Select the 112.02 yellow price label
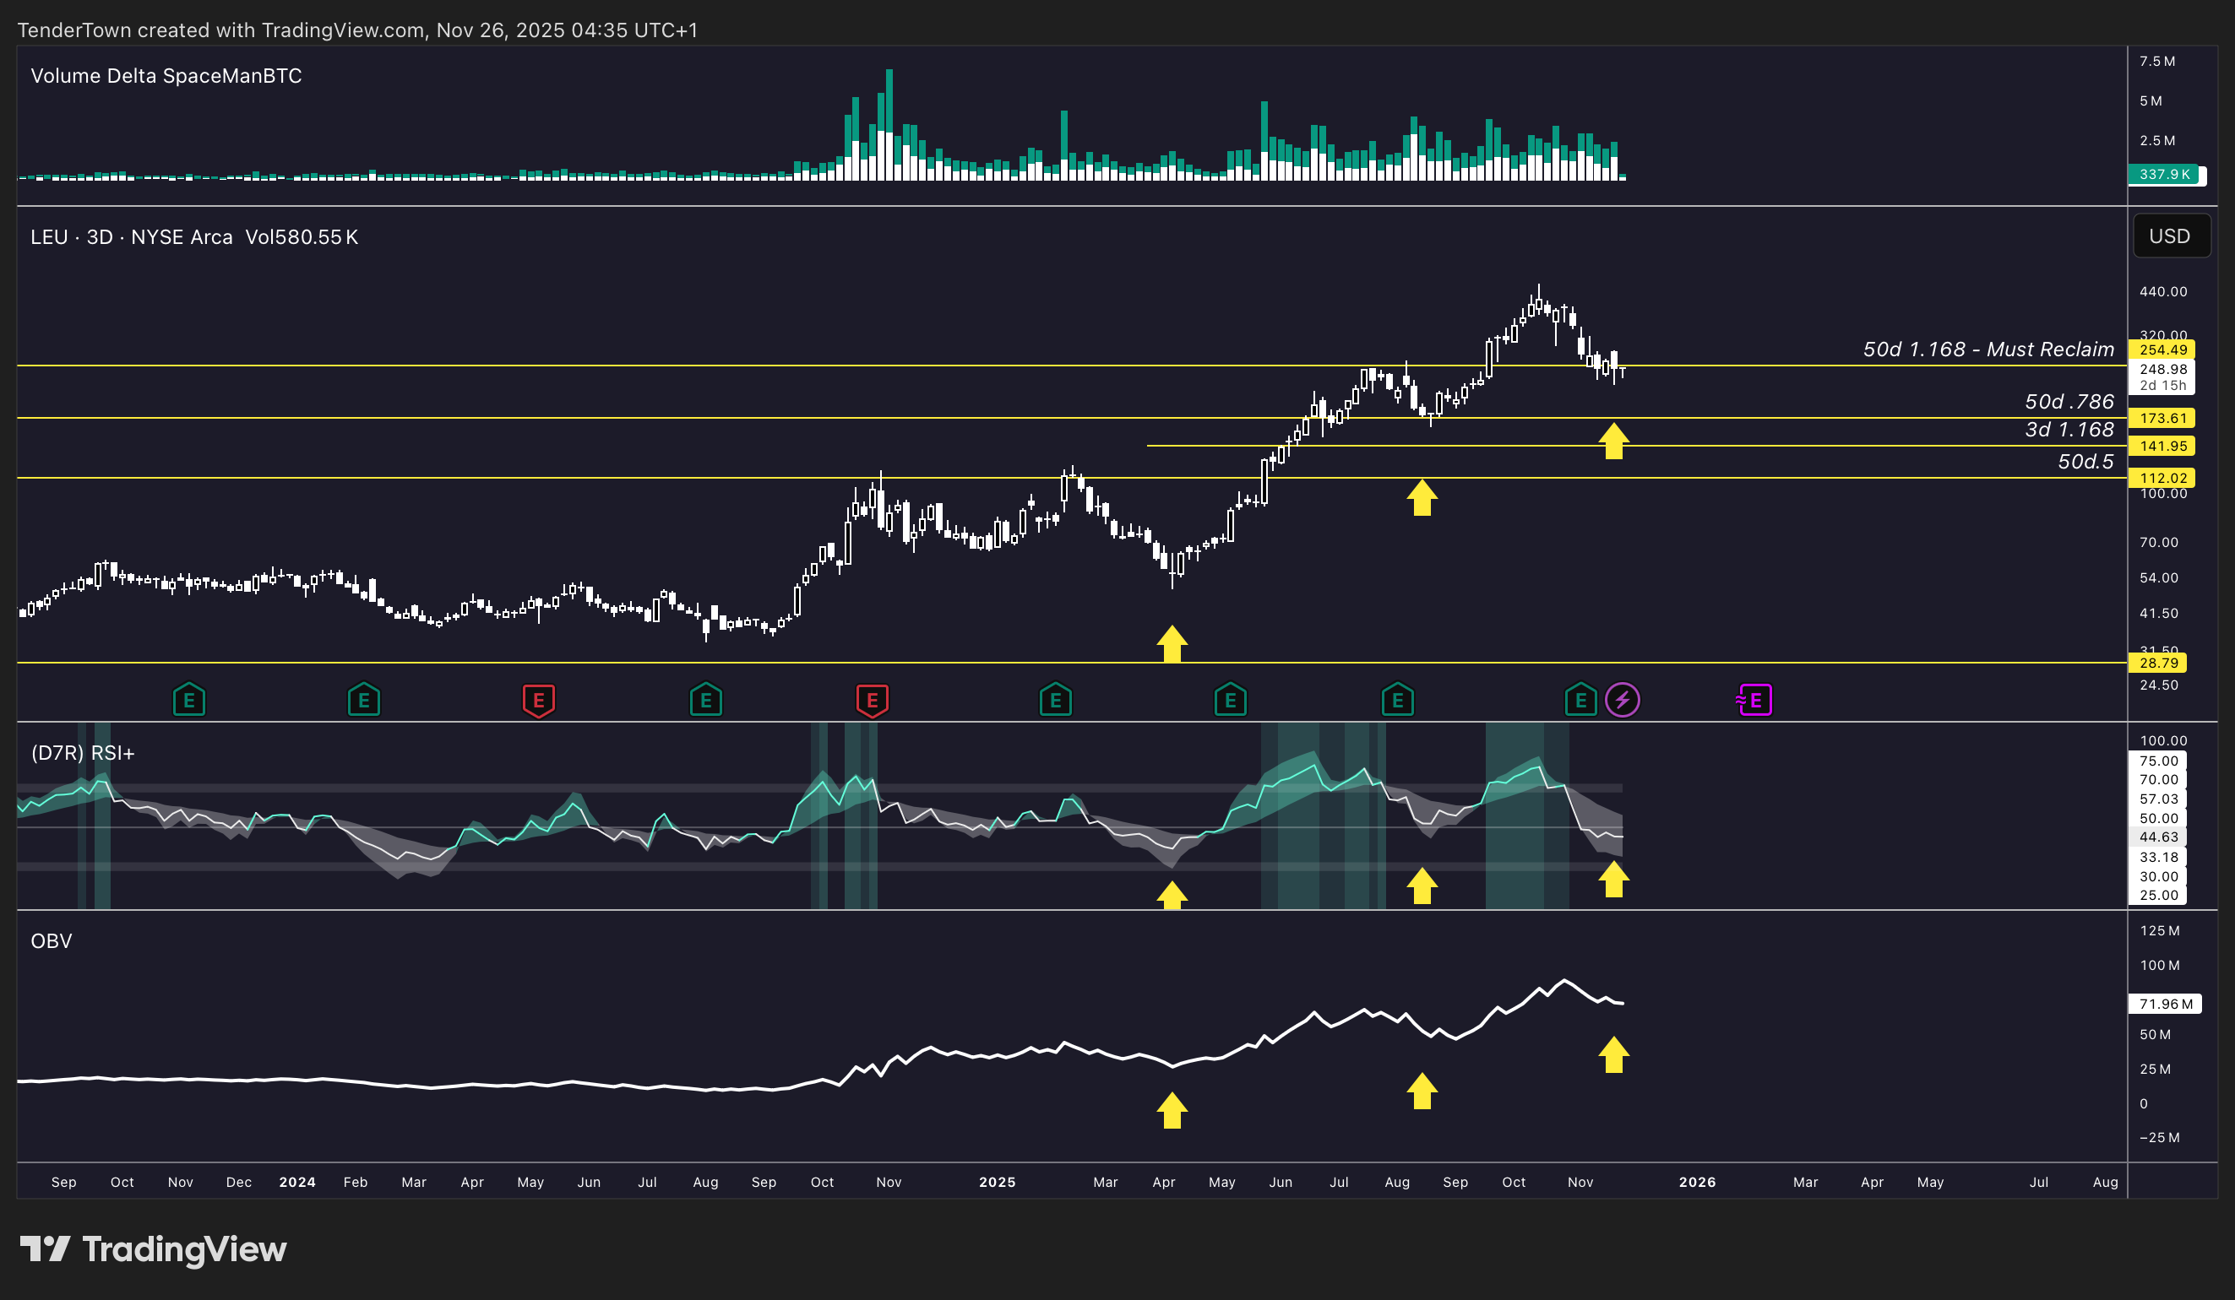This screenshot has width=2235, height=1300. click(x=2162, y=479)
